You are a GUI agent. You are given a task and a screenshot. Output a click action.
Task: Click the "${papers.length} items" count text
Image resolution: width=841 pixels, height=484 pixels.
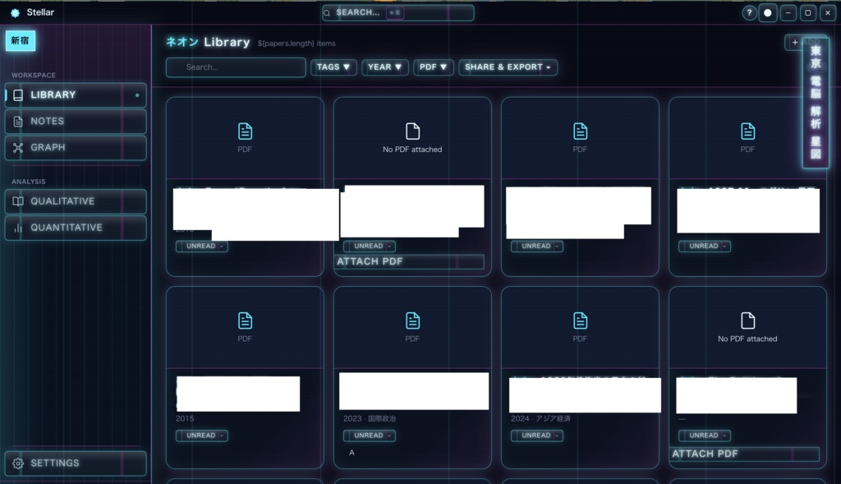pyautogui.click(x=296, y=44)
